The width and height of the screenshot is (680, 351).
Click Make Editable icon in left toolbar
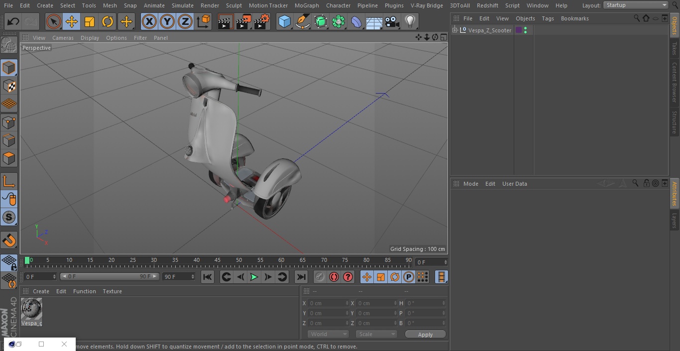[9, 45]
